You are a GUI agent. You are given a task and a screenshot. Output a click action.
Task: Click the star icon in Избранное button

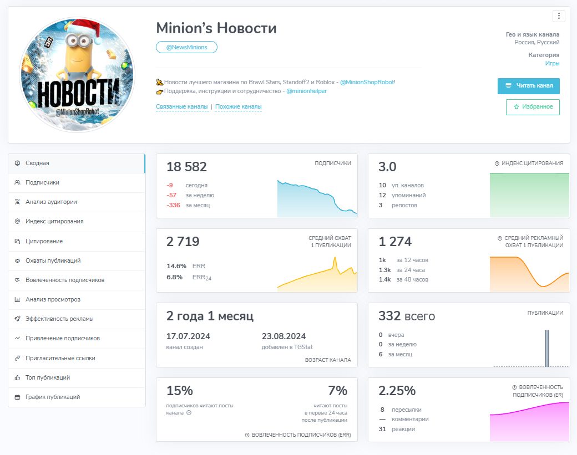pos(517,106)
